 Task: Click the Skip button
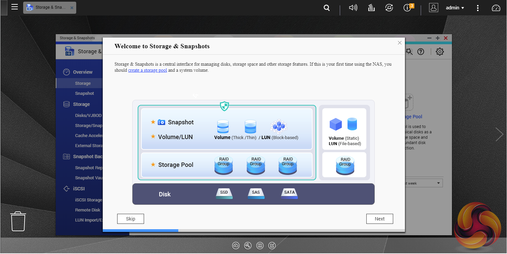tap(131, 219)
